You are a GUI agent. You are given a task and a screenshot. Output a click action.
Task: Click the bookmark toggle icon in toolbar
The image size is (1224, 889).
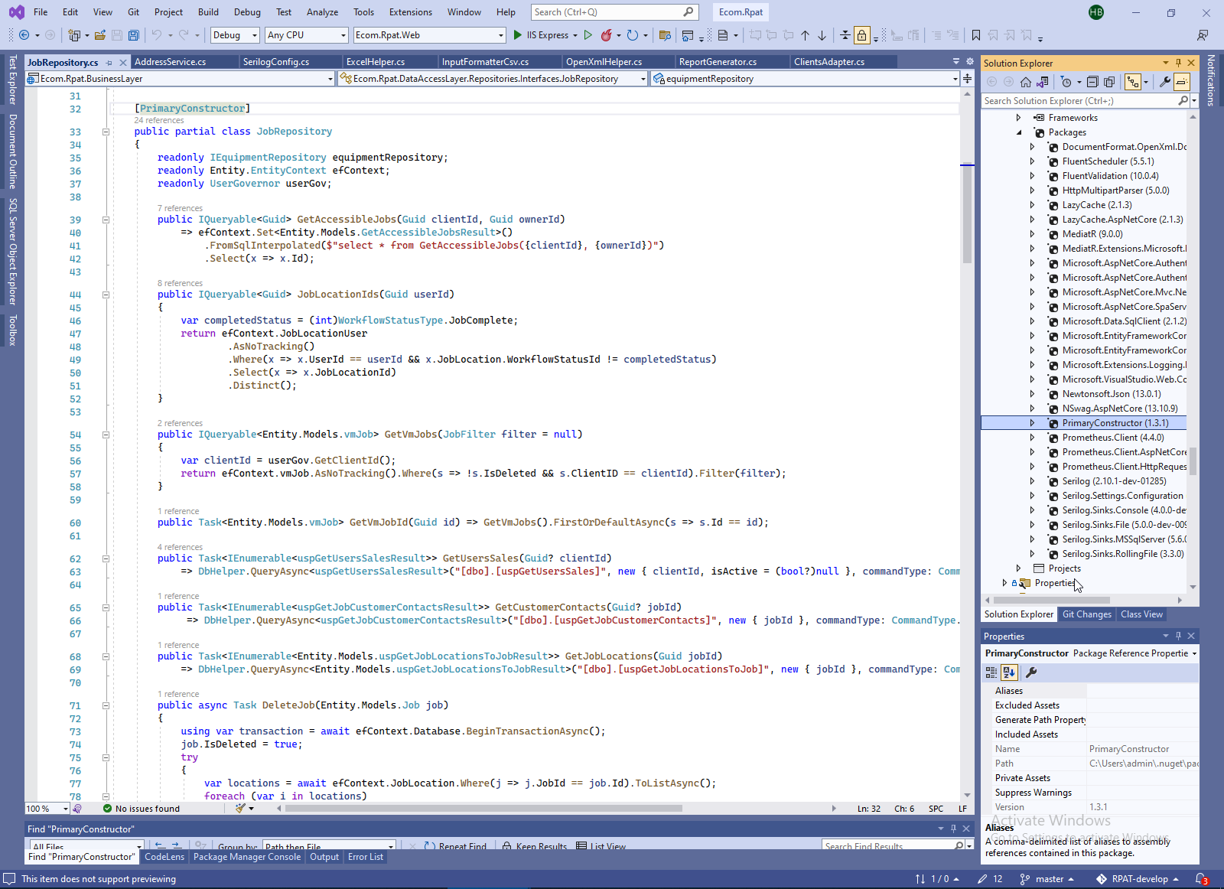tap(976, 35)
